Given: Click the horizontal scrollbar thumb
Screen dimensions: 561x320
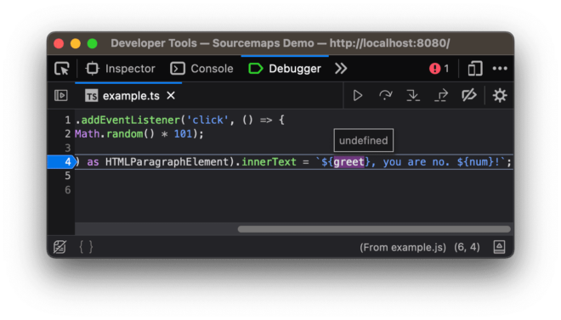Looking at the screenshot, I should pos(374,229).
